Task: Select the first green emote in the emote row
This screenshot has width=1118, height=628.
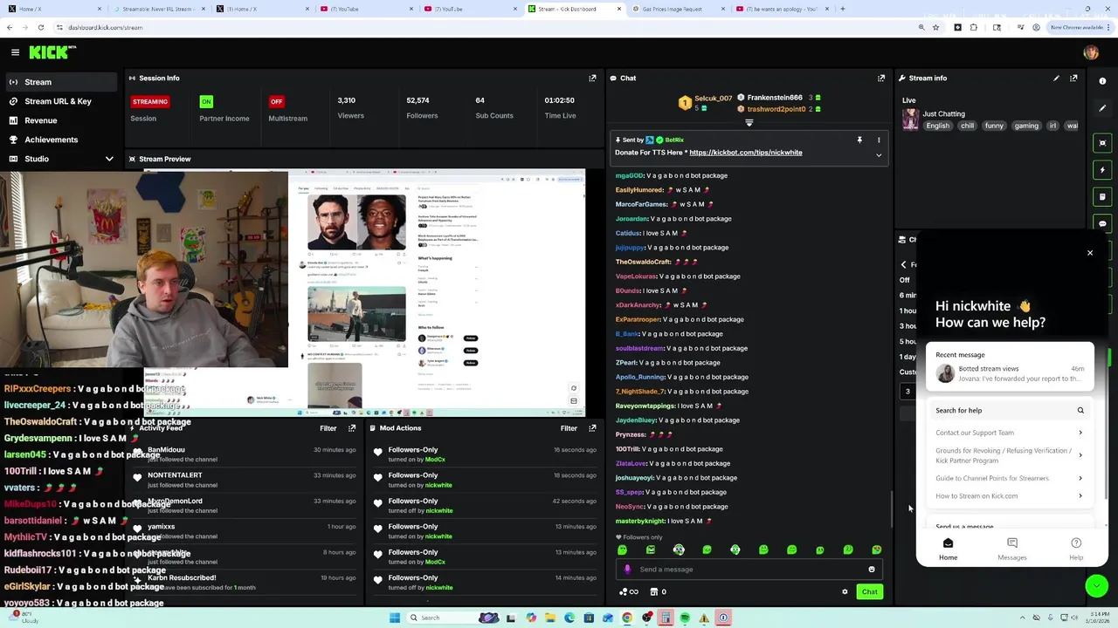Action: [x=622, y=550]
